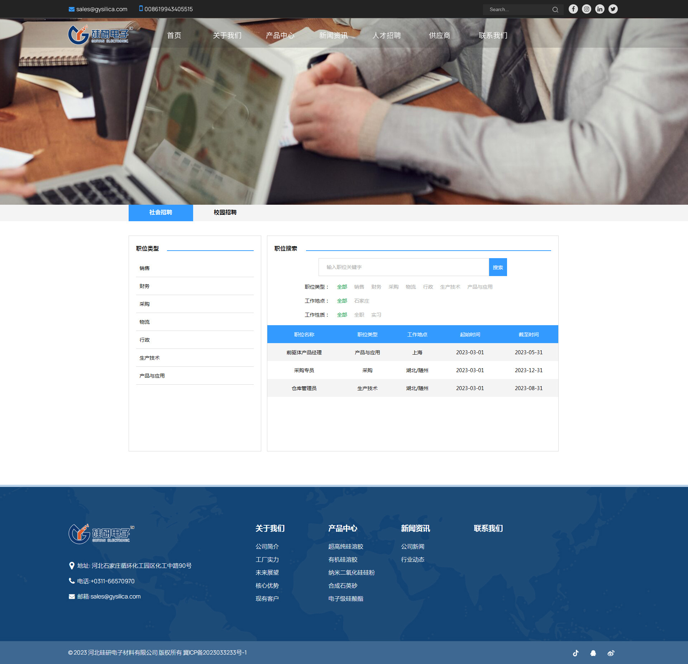Open 供应商 navigation item
688x664 pixels.
click(x=440, y=35)
